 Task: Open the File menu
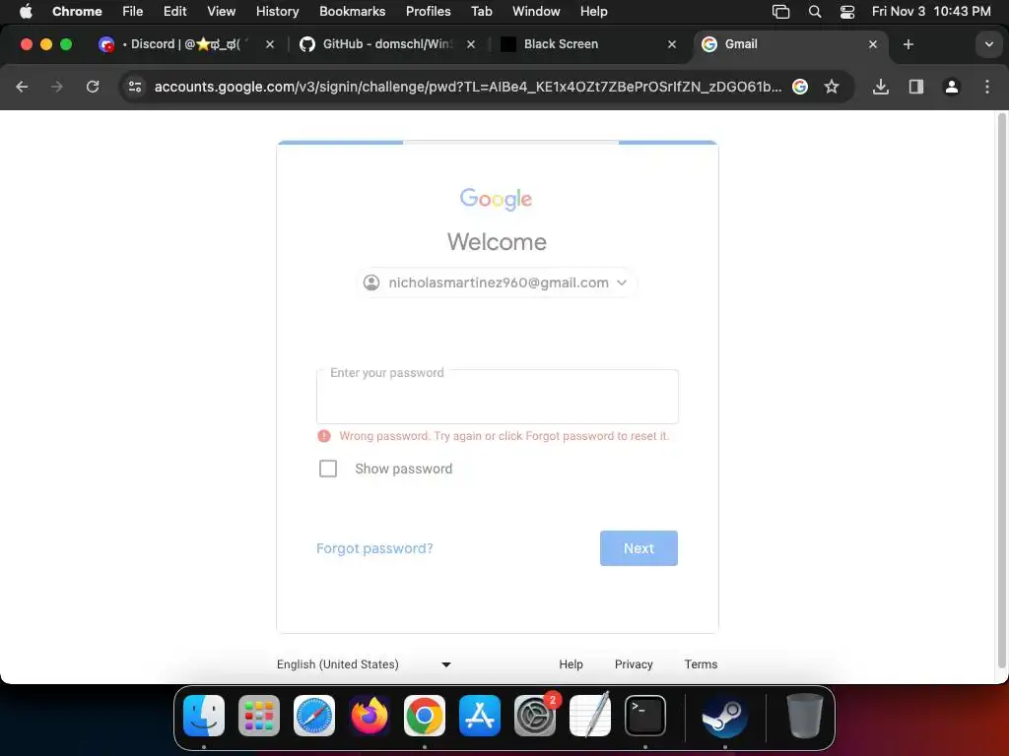pyautogui.click(x=133, y=11)
